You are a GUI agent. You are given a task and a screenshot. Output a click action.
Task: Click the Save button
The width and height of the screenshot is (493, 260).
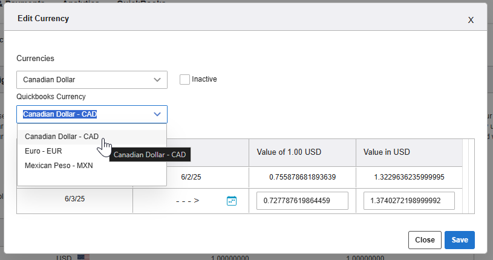tap(460, 240)
